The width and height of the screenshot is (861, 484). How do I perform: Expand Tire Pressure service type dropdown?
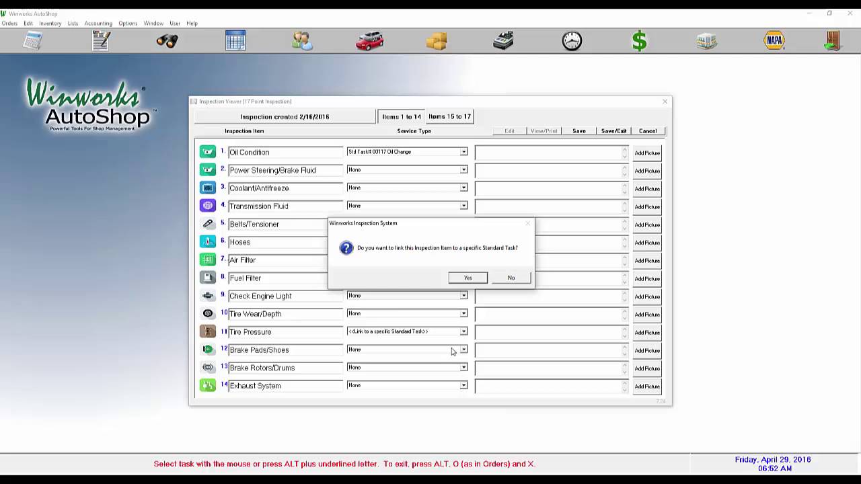[463, 331]
